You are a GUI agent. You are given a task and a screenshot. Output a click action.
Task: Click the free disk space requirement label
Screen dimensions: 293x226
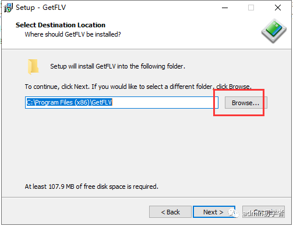tap(91, 186)
